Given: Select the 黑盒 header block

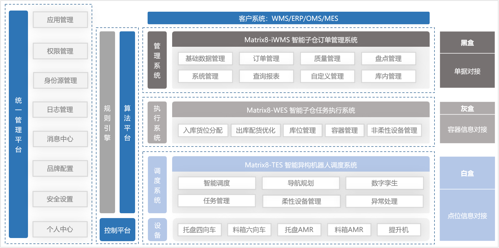Looking at the screenshot, I should click(467, 42).
